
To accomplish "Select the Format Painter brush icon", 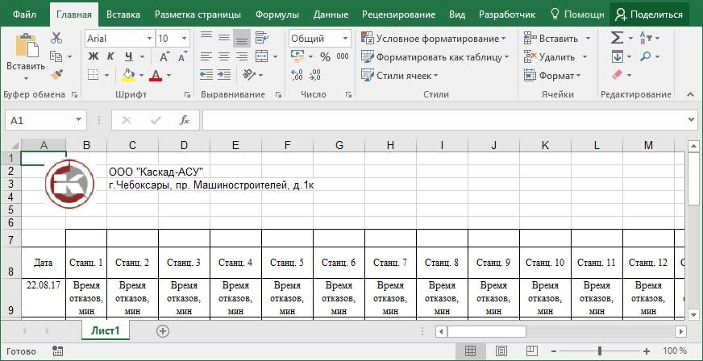I will tap(56, 75).
